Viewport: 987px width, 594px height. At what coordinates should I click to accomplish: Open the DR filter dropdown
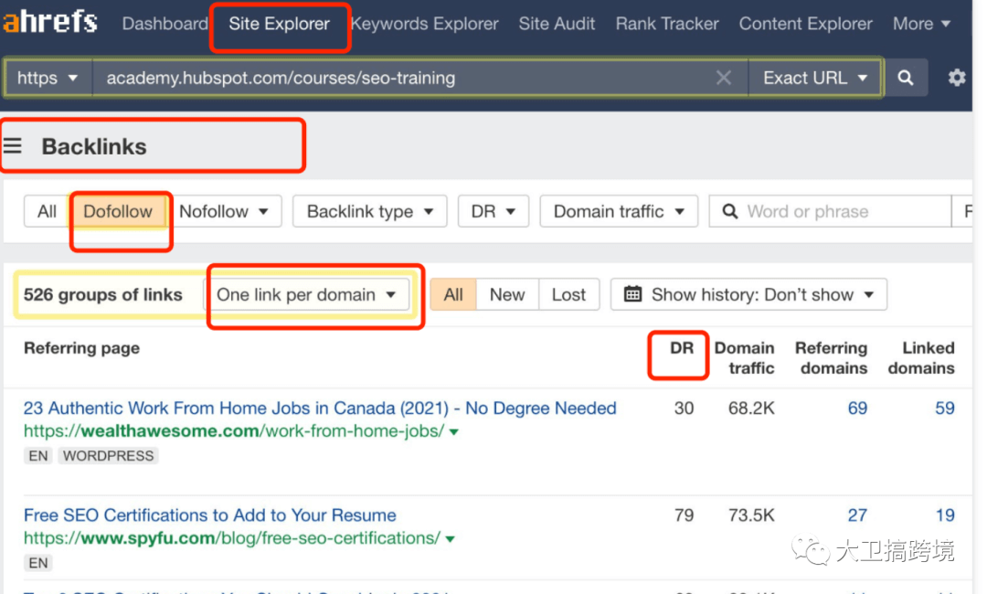click(493, 211)
